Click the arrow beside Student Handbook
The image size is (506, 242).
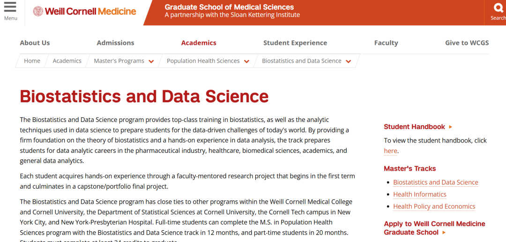[x=451, y=127]
